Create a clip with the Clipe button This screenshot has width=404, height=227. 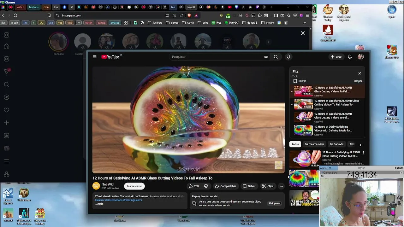(x=268, y=186)
